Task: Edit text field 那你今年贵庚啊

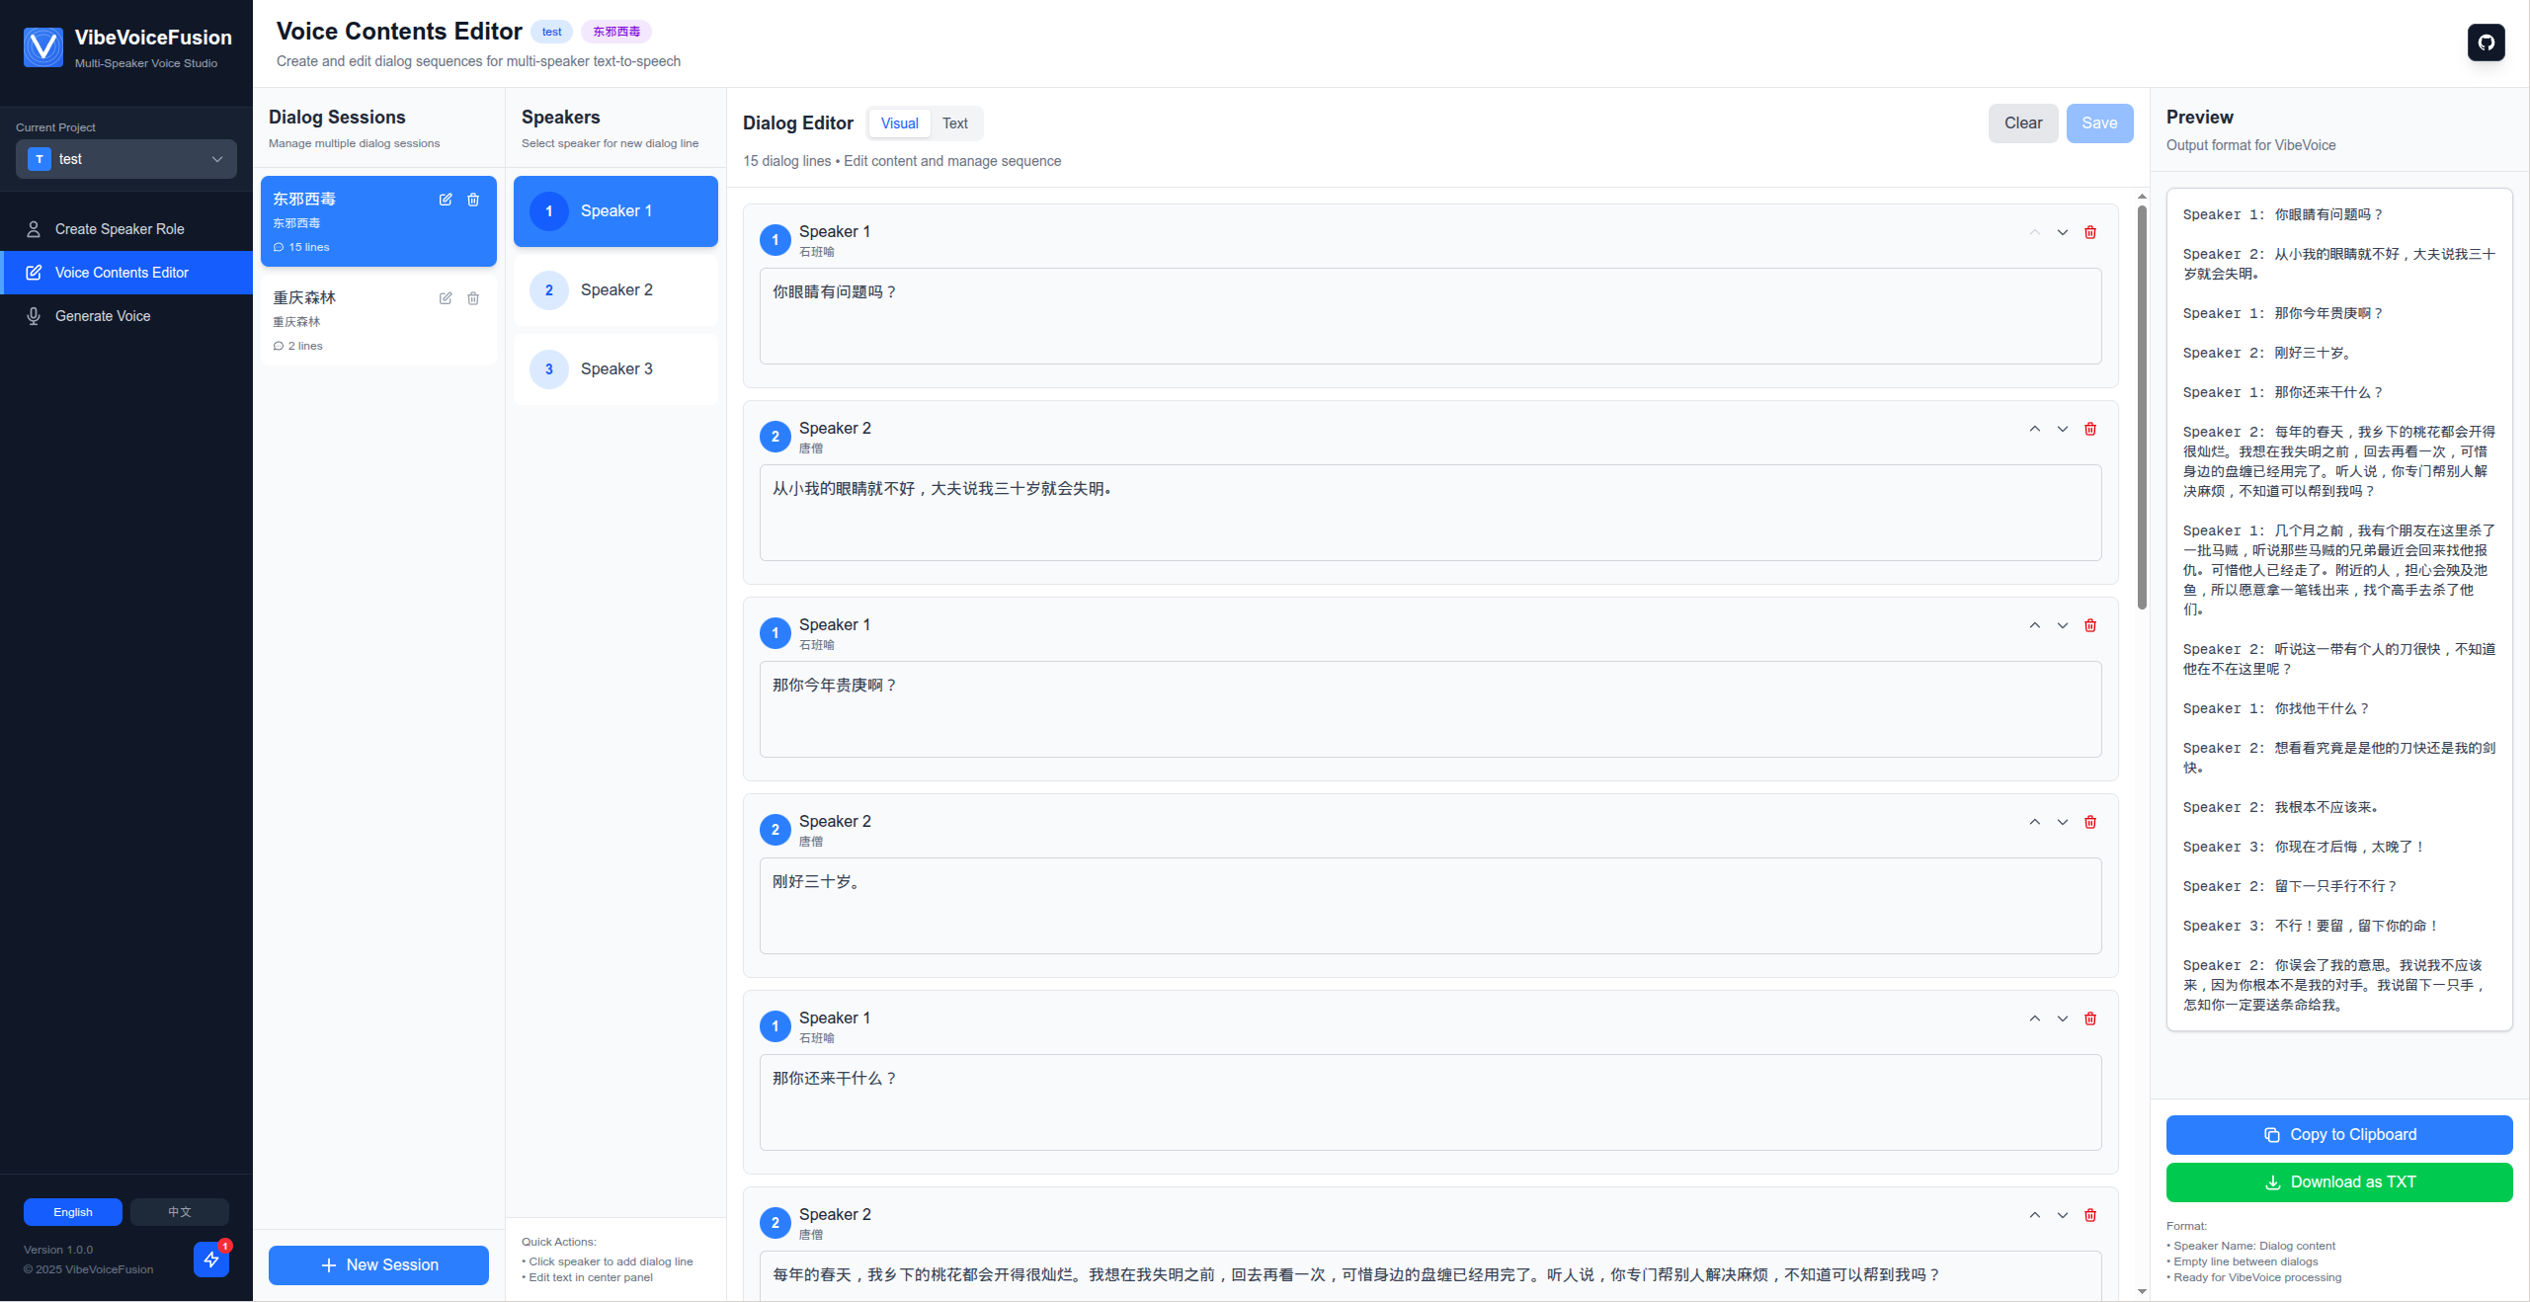Action: [1429, 709]
